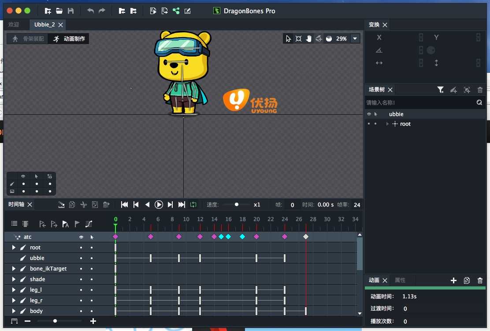The width and height of the screenshot is (490, 331).
Task: Play the animation
Action: 159,205
